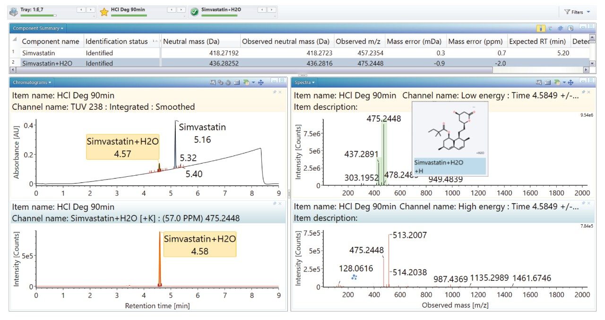Open the Chromatograms panel dropdown
The width and height of the screenshot is (605, 320).
click(x=32, y=82)
